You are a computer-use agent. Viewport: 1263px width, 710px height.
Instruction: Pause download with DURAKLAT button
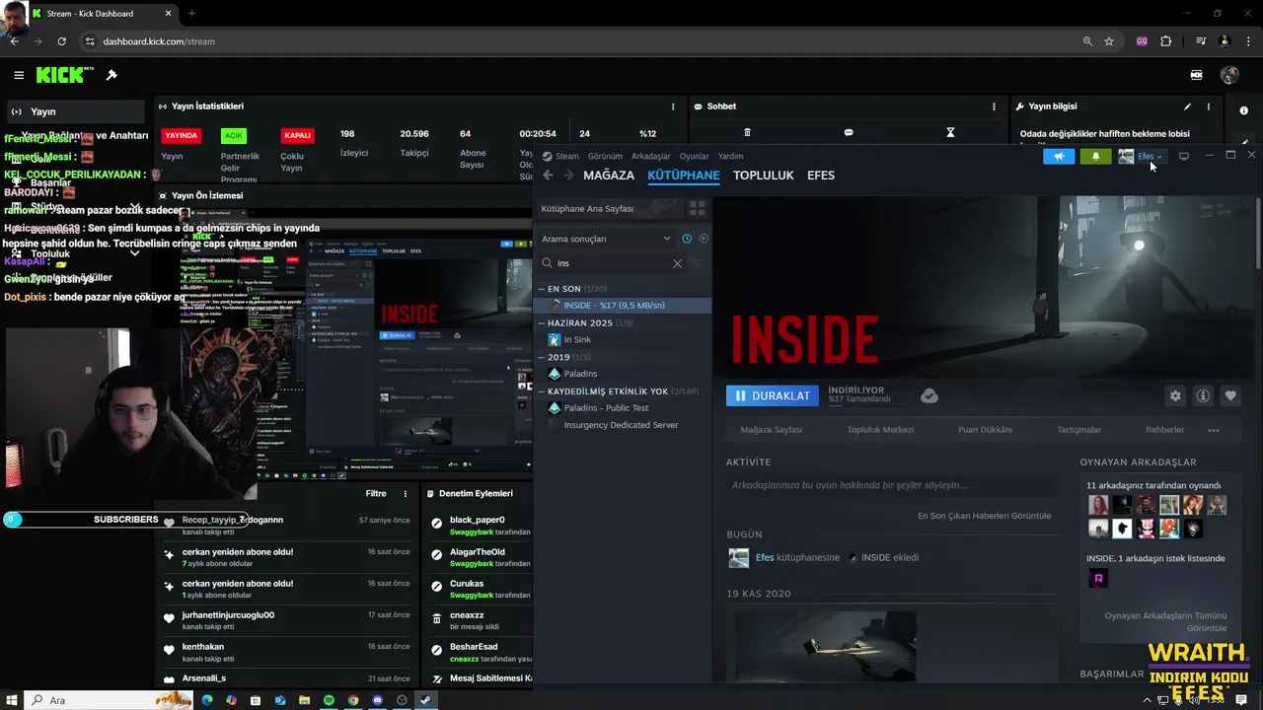click(x=773, y=395)
